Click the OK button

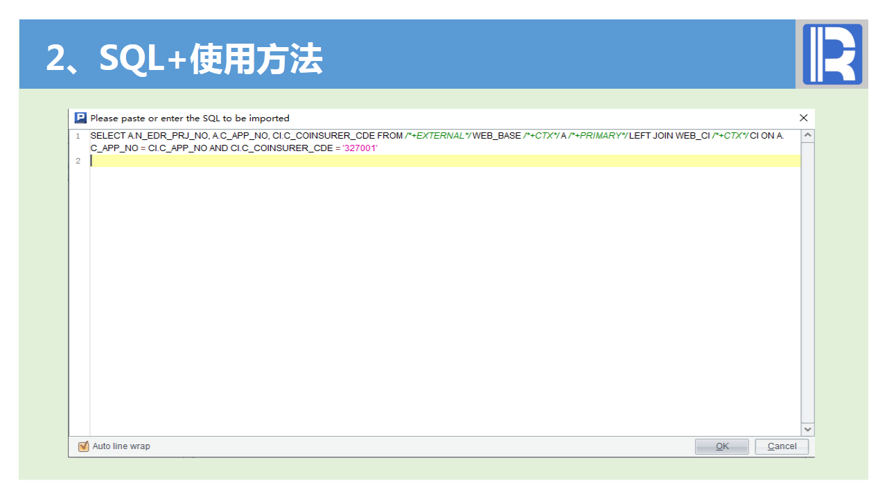[x=721, y=446]
